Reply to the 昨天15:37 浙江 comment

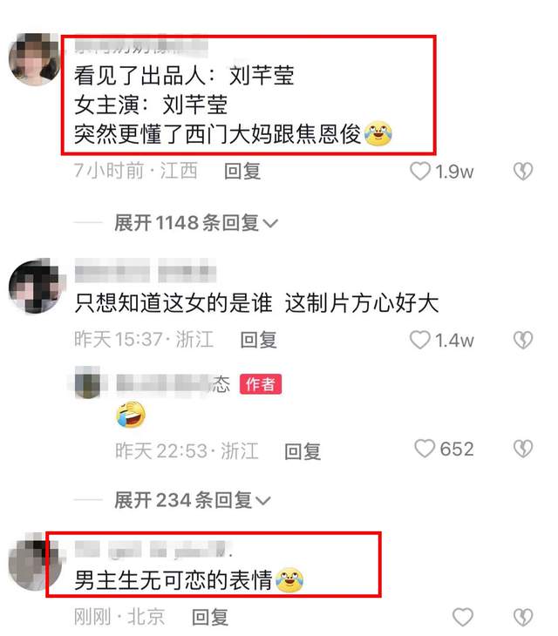[x=258, y=340]
